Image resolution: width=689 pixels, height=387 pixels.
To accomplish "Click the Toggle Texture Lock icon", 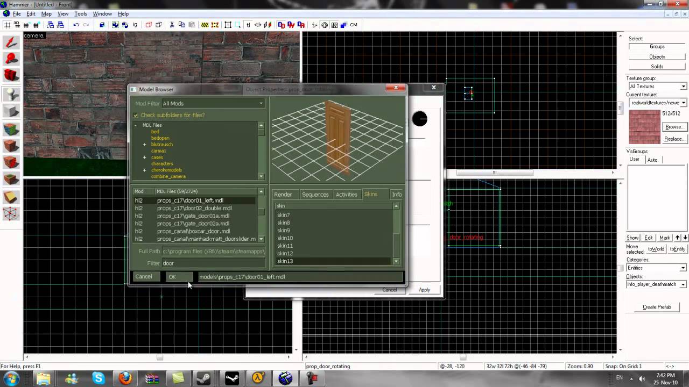I will tap(248, 25).
